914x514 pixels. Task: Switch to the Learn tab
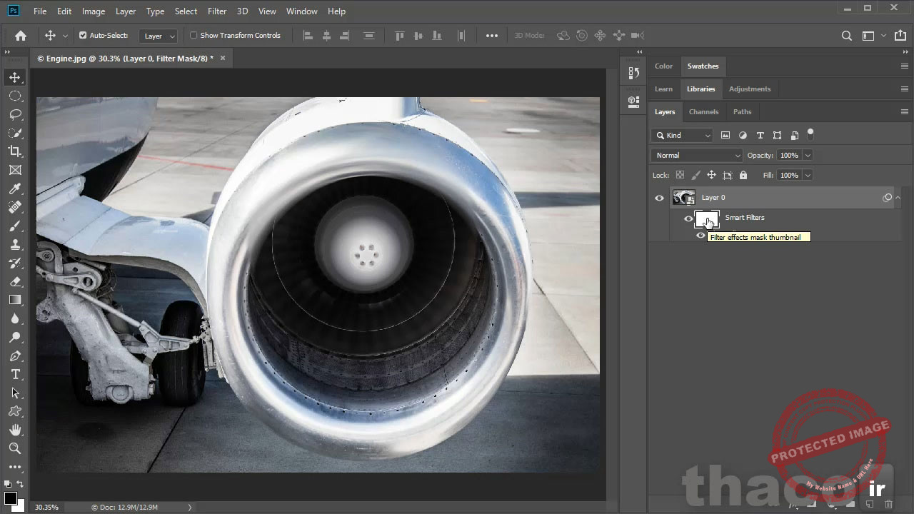(663, 89)
